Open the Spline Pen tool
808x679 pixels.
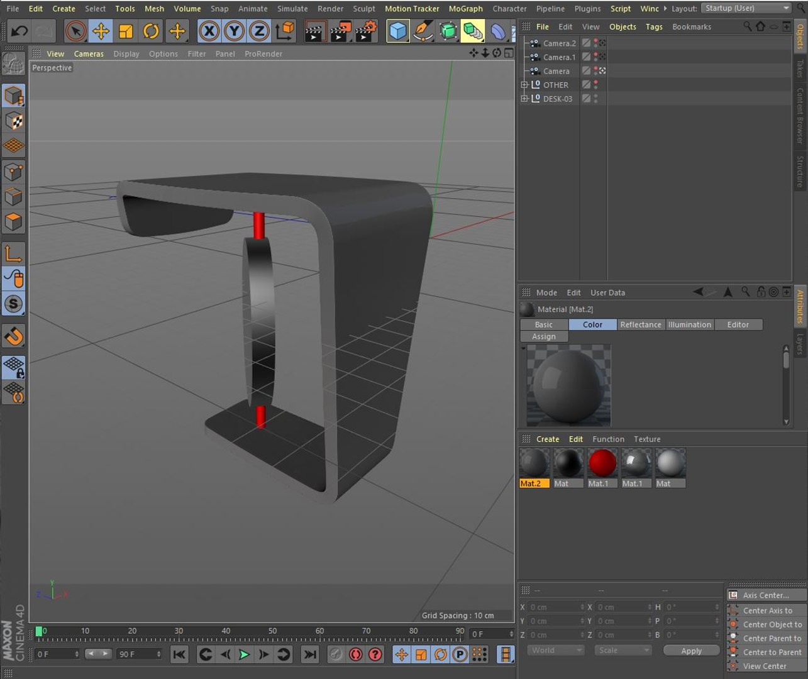(x=423, y=31)
